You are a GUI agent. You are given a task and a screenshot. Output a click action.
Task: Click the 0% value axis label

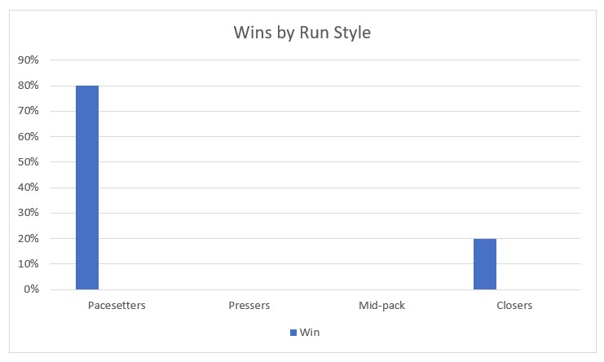[x=32, y=289]
